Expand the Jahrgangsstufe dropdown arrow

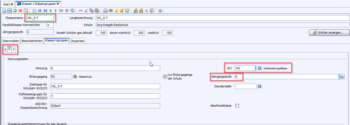pyautogui.click(x=342, y=77)
